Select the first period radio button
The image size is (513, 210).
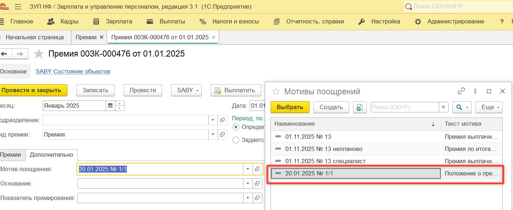point(236,127)
